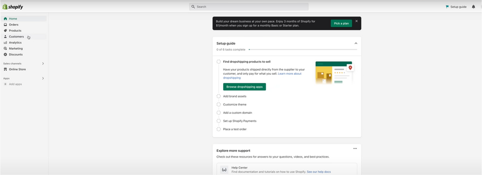Open Online Store sales channel
Image resolution: width=482 pixels, height=175 pixels.
pos(24,69)
